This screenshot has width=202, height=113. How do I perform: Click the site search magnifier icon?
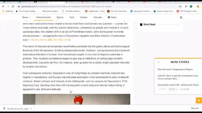[x=181, y=18]
